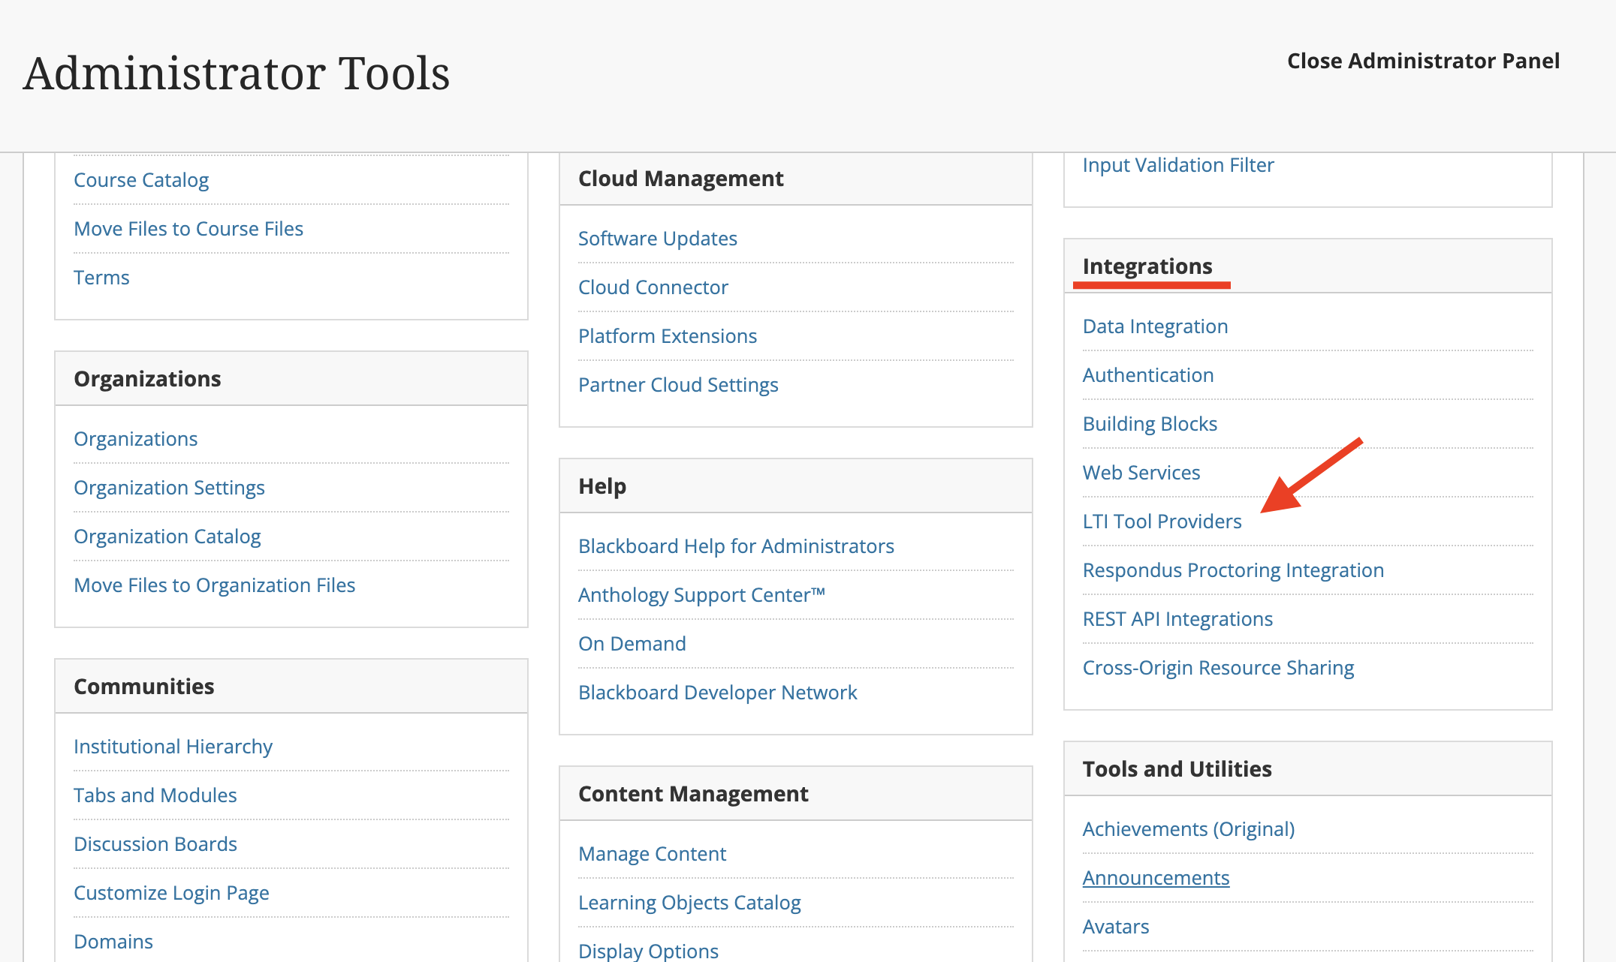This screenshot has width=1616, height=962.
Task: Select Institutional Hierarchy link
Action: tap(173, 747)
